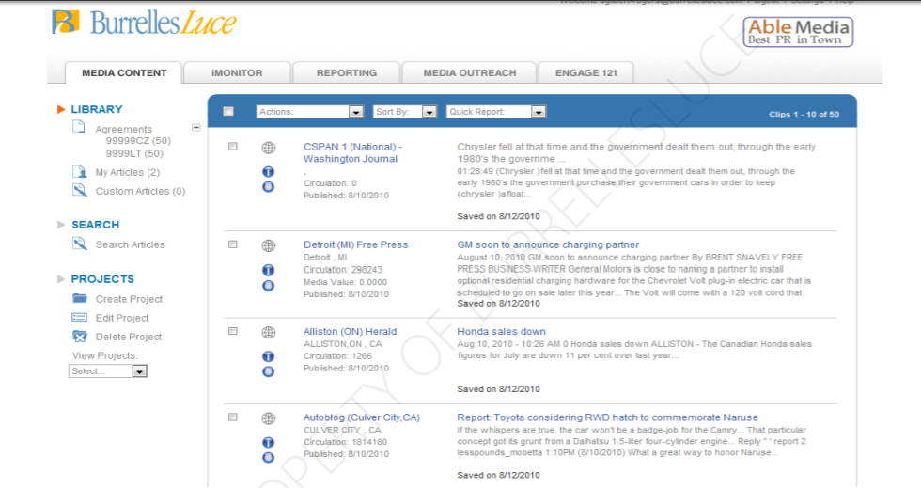
Task: Open the Quick Report dropdown
Action: click(496, 112)
